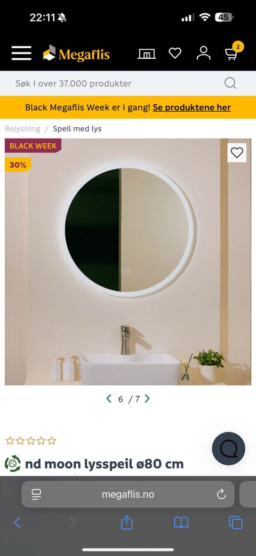Open the chat bubble button
The width and height of the screenshot is (256, 556).
[x=228, y=449]
